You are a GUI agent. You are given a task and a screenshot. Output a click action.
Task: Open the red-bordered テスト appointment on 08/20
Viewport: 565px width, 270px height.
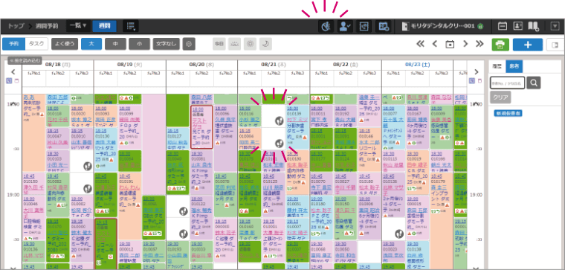201,126
